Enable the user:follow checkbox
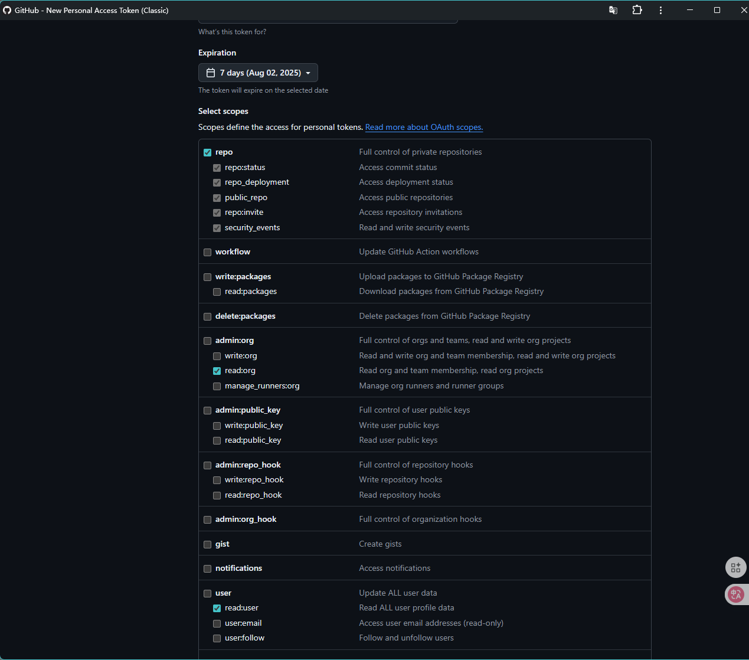 point(217,638)
